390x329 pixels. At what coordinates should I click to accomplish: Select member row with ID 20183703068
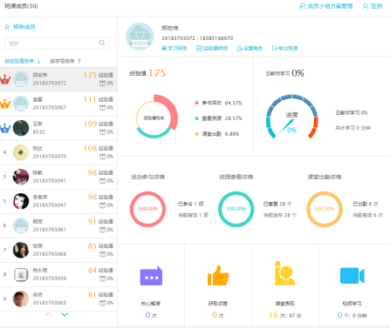click(58, 250)
